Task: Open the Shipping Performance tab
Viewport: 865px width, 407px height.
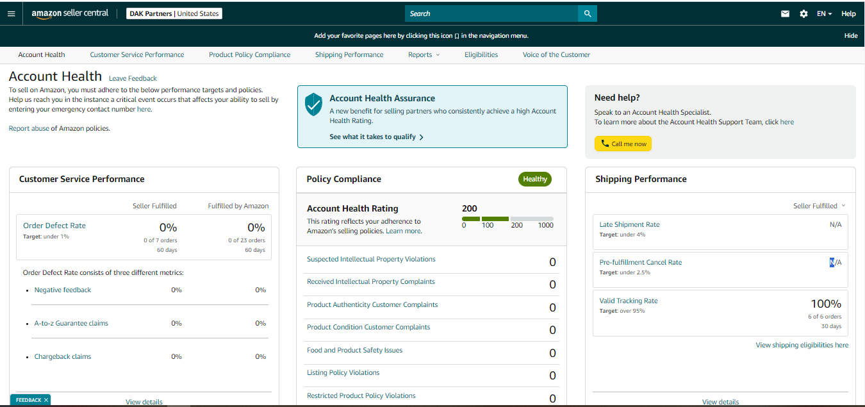Action: [349, 55]
